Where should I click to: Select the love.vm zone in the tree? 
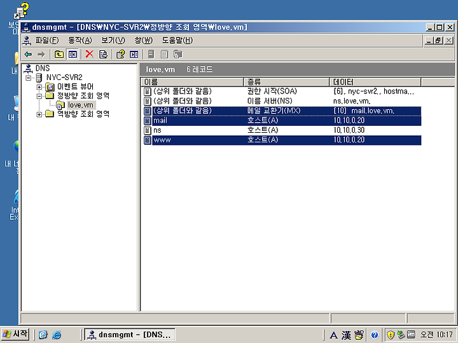[x=81, y=105]
